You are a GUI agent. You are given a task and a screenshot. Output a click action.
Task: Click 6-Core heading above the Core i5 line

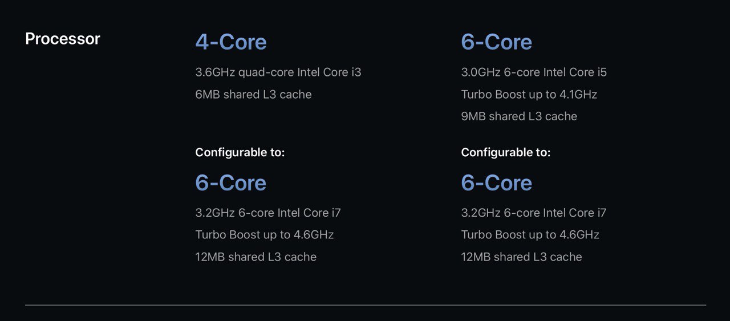click(497, 42)
